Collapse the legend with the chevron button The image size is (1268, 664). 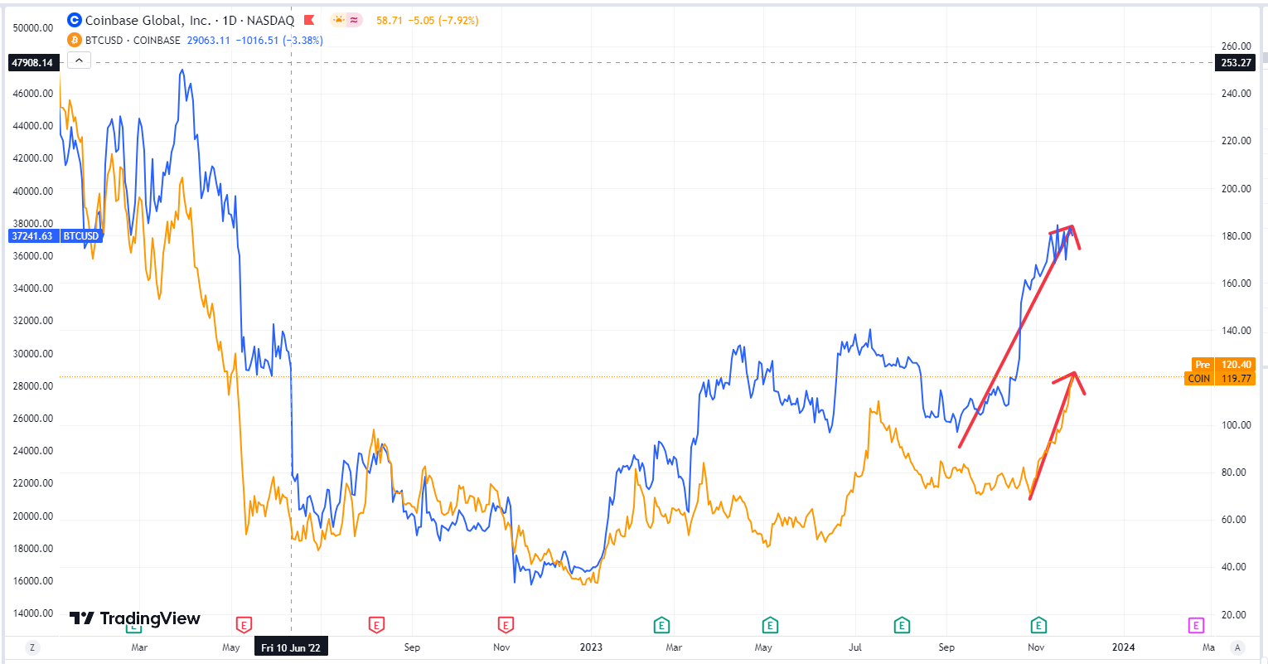pyautogui.click(x=79, y=61)
